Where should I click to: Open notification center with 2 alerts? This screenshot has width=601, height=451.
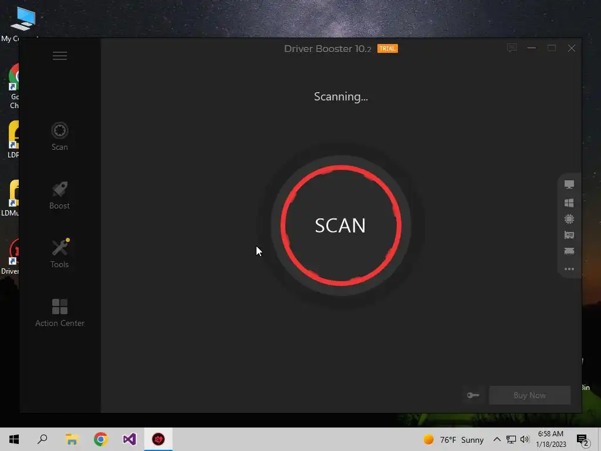pos(583,439)
